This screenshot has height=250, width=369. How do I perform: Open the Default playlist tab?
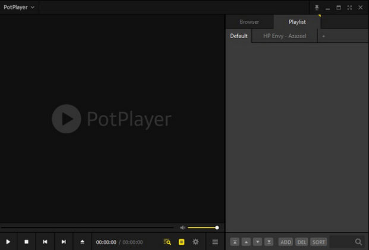(239, 36)
